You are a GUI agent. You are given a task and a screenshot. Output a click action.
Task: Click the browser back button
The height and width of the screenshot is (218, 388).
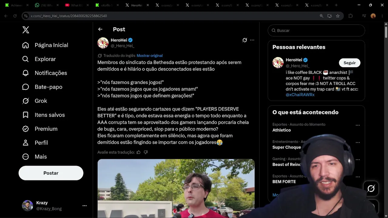coord(6,16)
